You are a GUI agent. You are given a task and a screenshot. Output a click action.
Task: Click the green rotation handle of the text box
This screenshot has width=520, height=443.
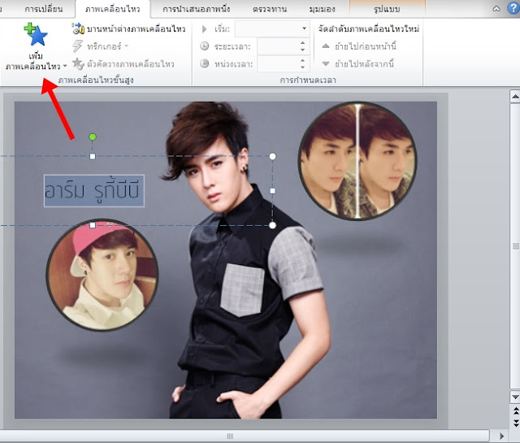click(93, 137)
